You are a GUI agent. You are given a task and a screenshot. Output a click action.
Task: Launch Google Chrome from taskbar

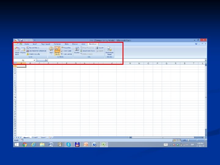[25, 145]
